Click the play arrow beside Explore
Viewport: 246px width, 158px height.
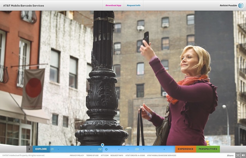pyautogui.click(x=30, y=149)
